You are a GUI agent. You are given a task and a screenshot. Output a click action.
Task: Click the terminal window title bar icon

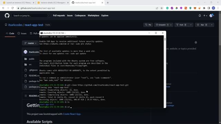[x=41, y=33]
